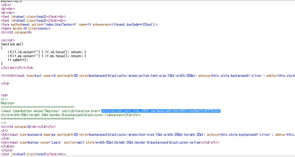The height and width of the screenshot is (157, 295).
Task: Click the color:lightgreen style line
Action: click(x=71, y=115)
